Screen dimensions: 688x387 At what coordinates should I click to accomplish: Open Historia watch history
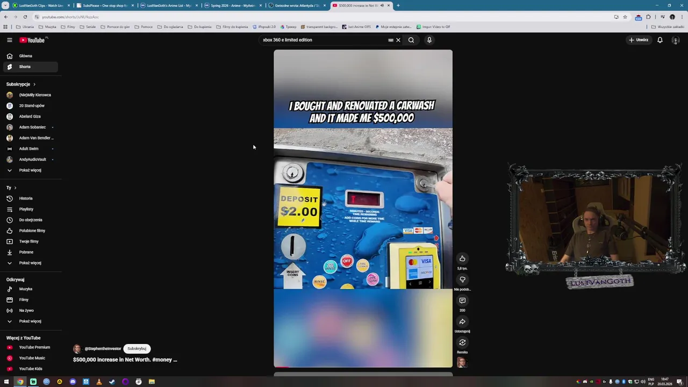tap(31, 198)
